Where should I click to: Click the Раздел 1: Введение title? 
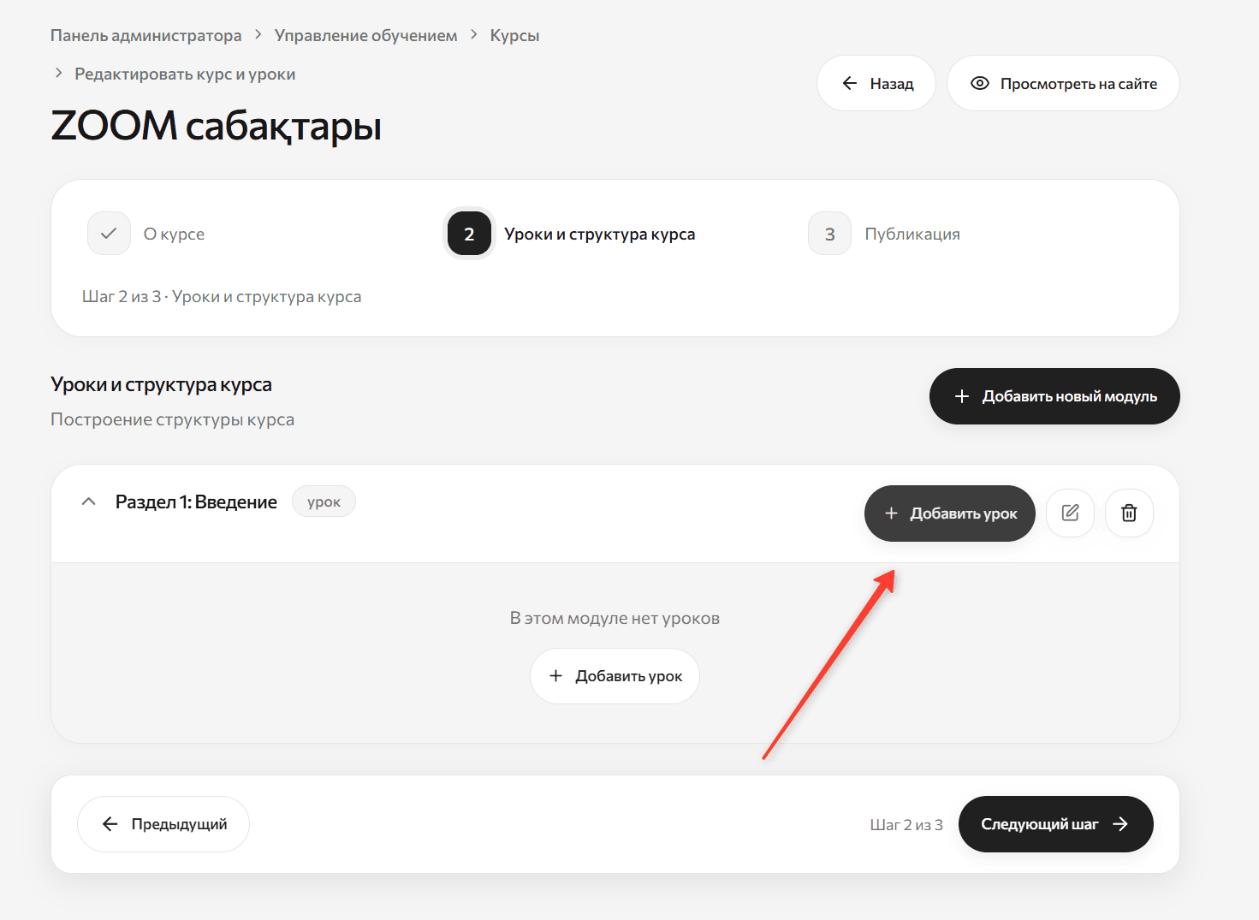point(196,502)
